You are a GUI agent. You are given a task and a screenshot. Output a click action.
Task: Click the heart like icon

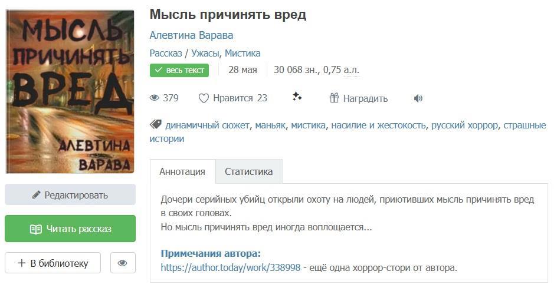(204, 98)
